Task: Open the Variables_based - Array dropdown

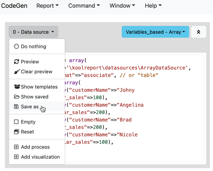Action: tap(156, 32)
